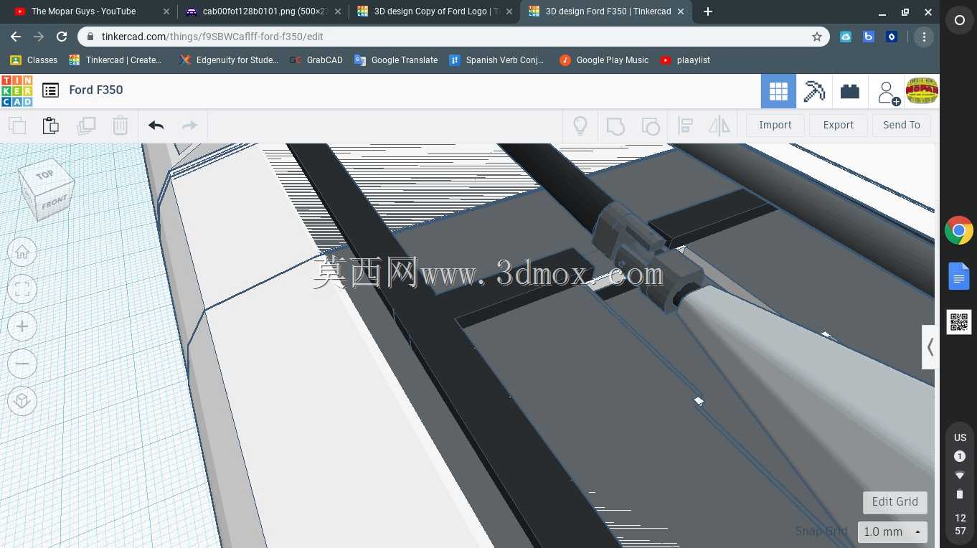
Task: Copy the selected shape
Action: point(17,126)
